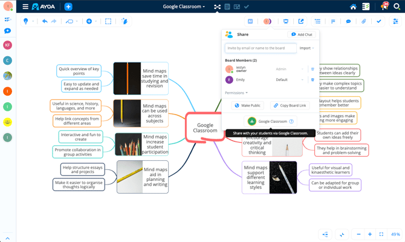Open the AI assistant icon
The width and height of the screenshot is (405, 242).
pyautogui.click(x=250, y=21)
